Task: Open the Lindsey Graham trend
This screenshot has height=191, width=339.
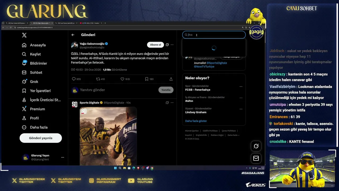Action: click(196, 112)
